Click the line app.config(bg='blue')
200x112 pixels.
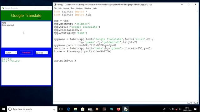click(70, 33)
